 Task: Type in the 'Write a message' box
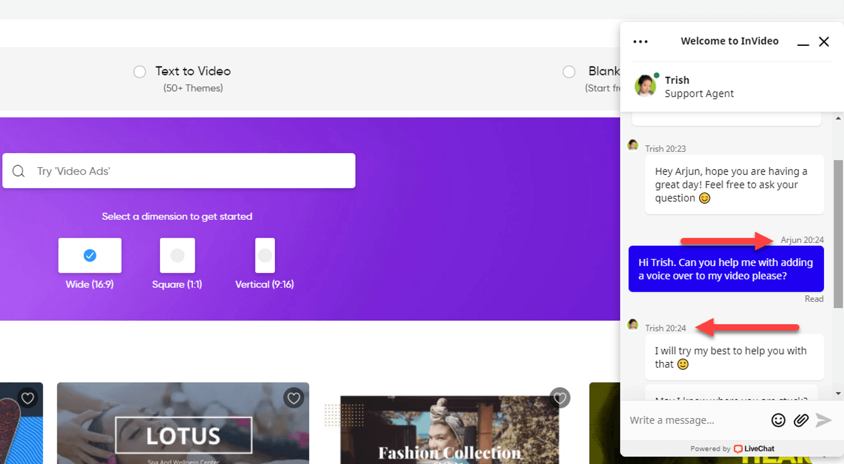pos(696,420)
